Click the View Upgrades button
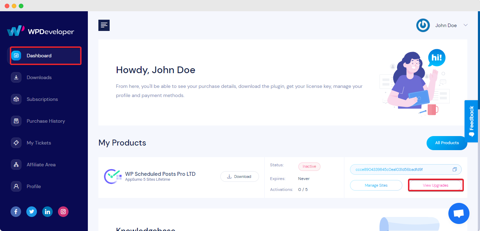Image resolution: width=480 pixels, height=231 pixels. (435, 185)
